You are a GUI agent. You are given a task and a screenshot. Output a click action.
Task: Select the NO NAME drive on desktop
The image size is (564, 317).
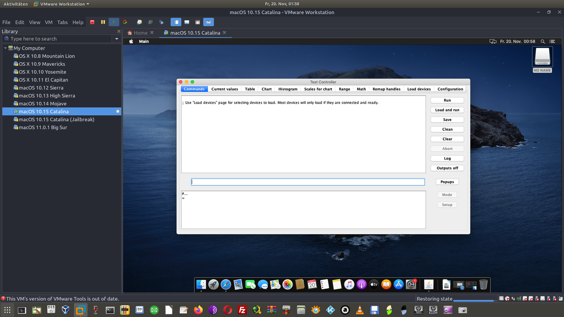pos(542,59)
